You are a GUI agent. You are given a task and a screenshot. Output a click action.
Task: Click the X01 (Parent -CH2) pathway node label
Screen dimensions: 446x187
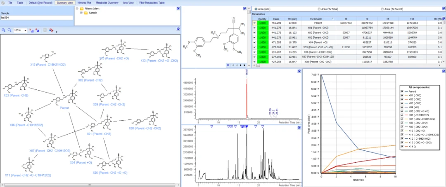[x=99, y=134]
